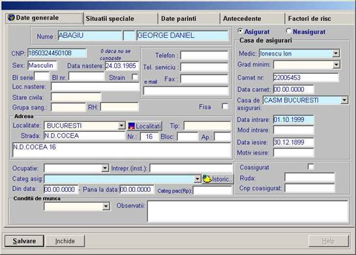356x255 pixels.
Task: Click the Data iesire field
Action: pyautogui.click(x=293, y=142)
